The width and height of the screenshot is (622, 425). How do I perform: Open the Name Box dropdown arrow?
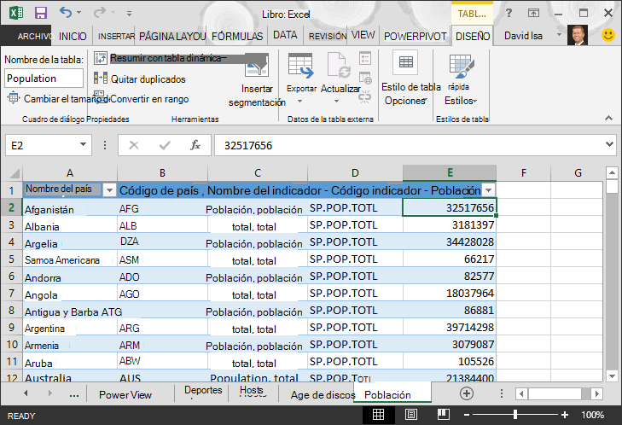click(83, 144)
